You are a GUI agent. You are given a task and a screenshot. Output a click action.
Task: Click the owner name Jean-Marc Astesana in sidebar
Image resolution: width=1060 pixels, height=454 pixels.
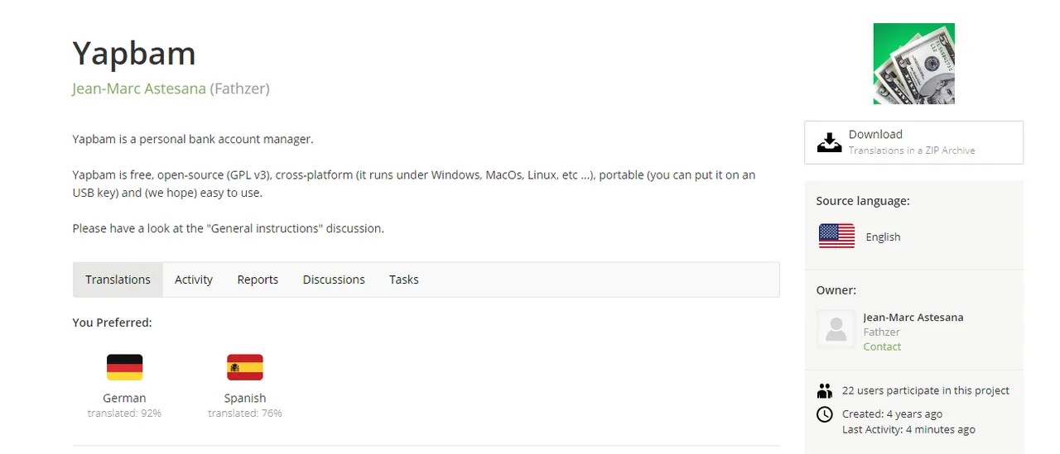[913, 317]
